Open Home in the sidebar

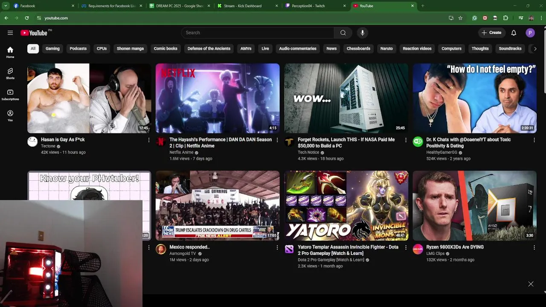coord(10,52)
